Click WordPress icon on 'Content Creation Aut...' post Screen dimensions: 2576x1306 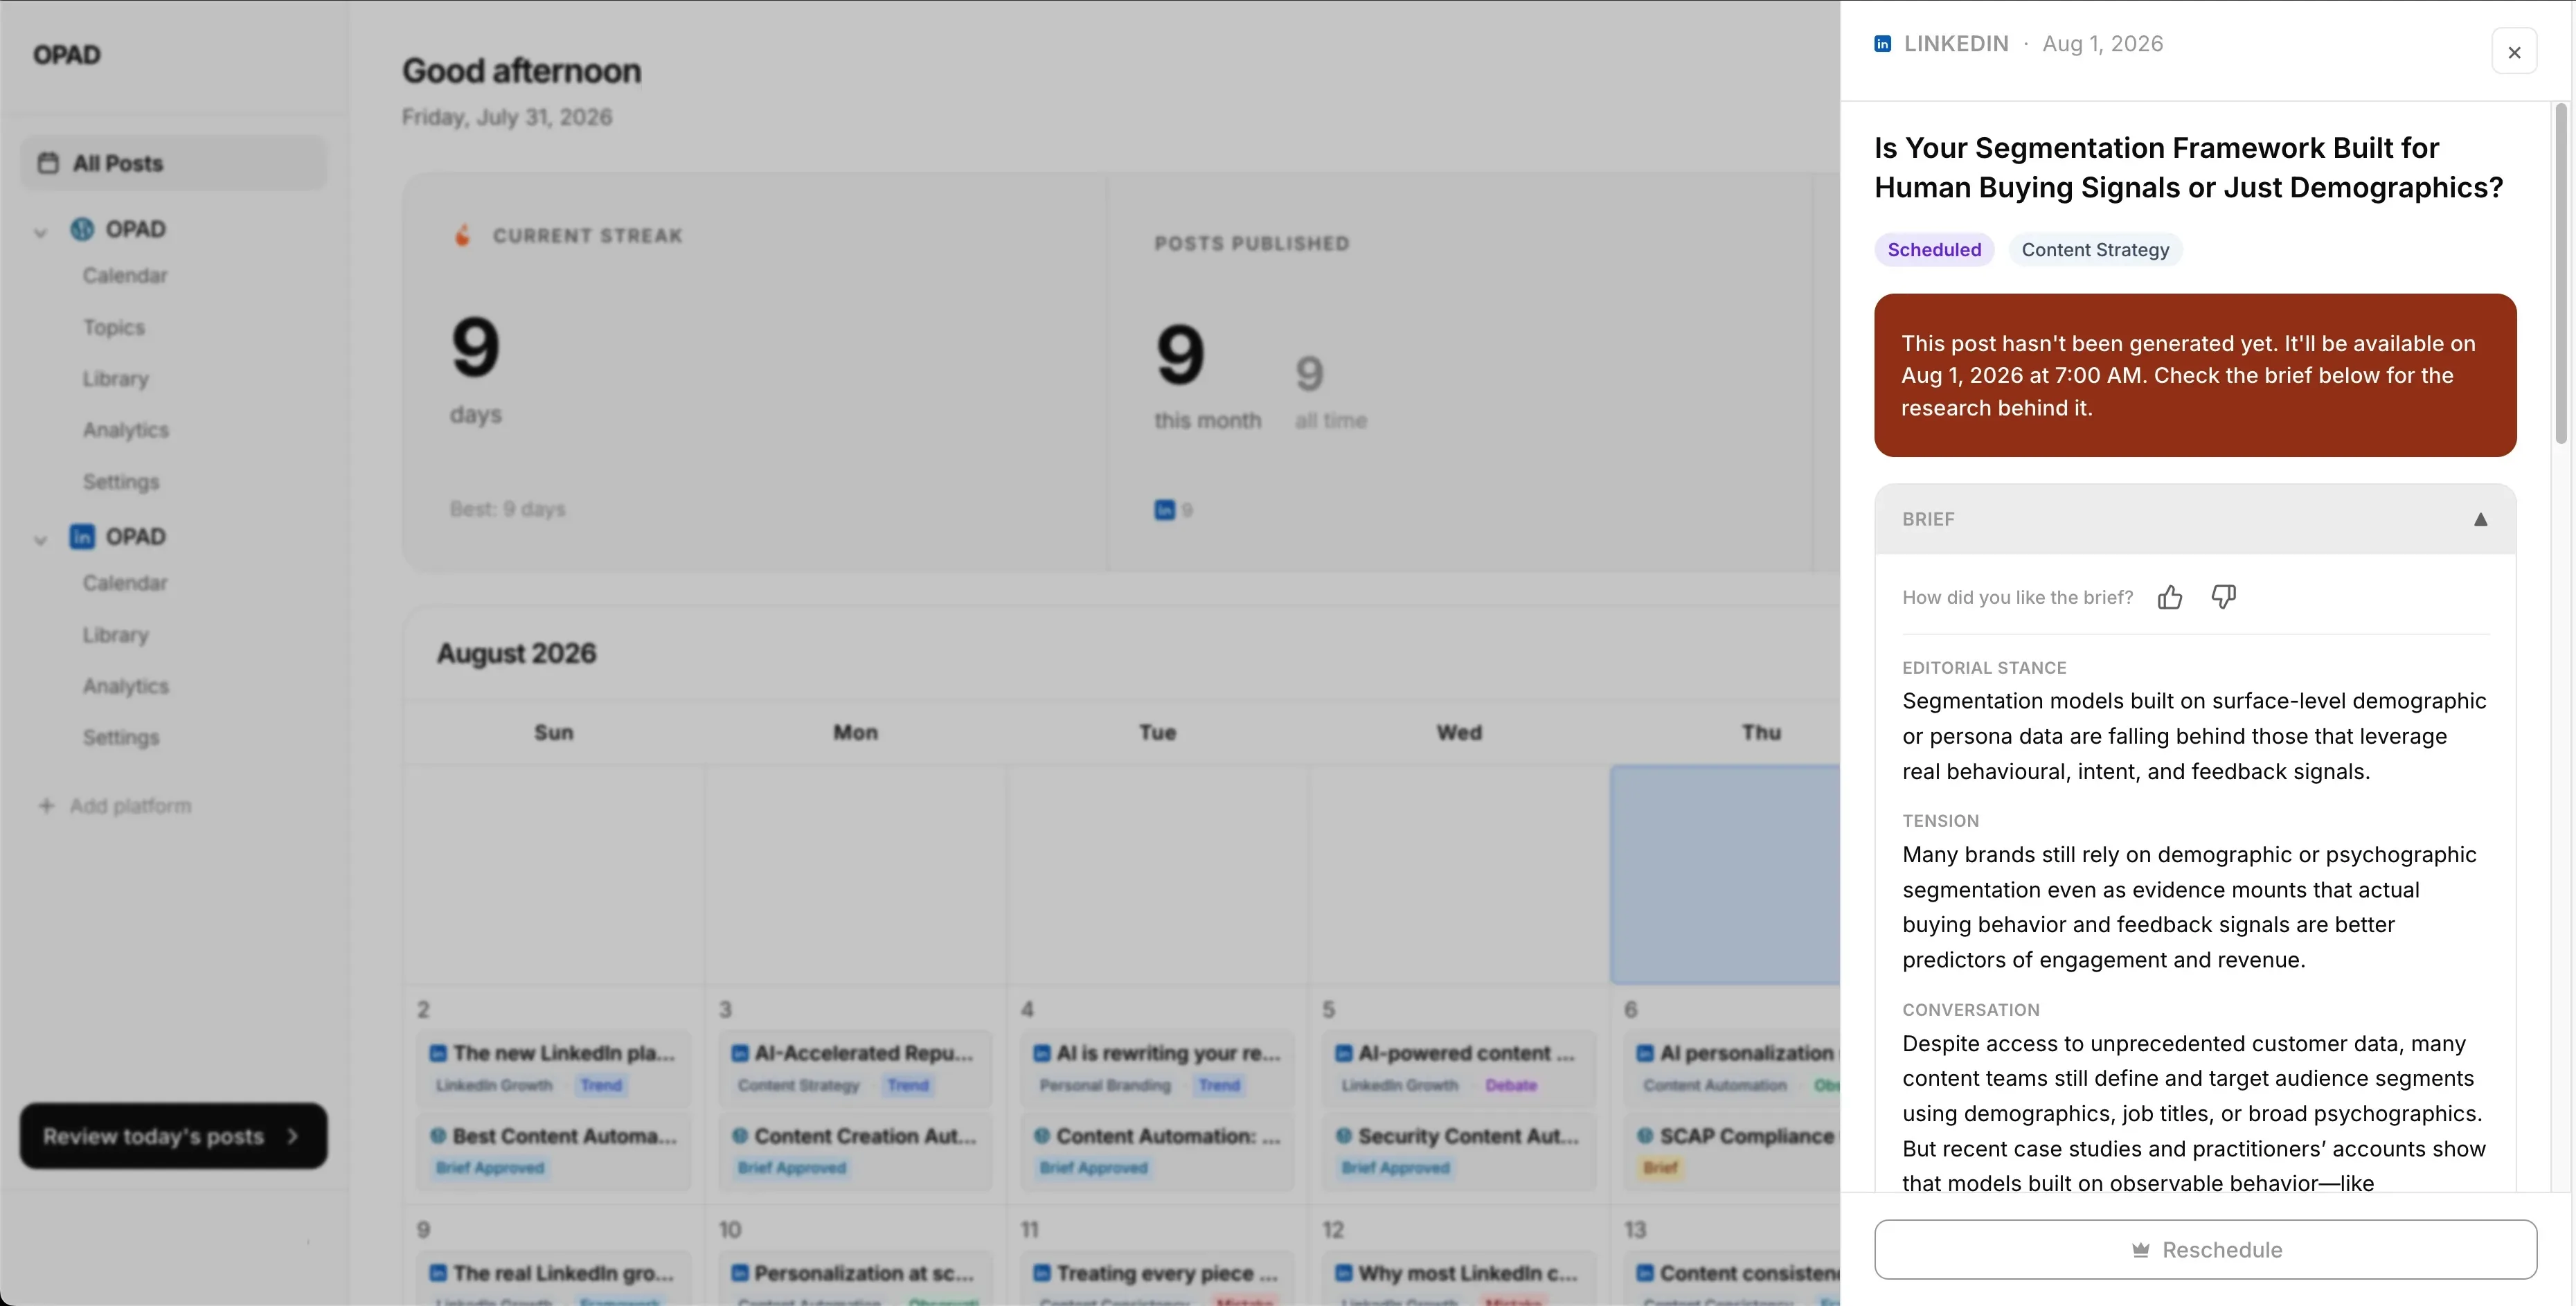click(x=740, y=1136)
